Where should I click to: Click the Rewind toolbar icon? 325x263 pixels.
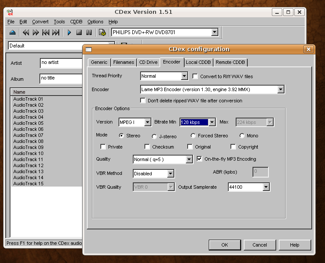(26, 32)
